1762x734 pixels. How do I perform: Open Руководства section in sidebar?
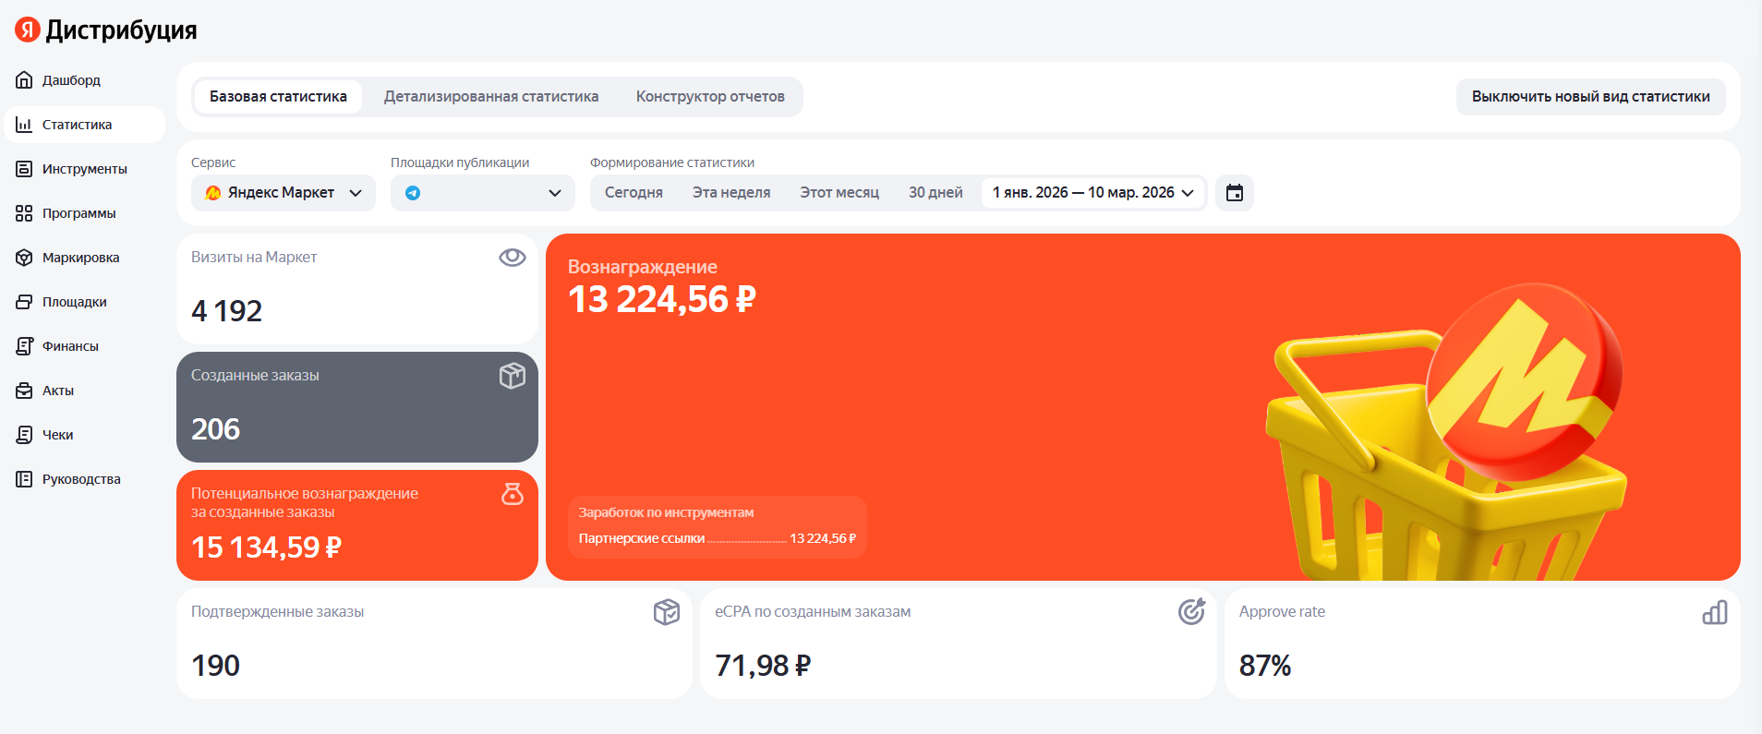coord(85,479)
